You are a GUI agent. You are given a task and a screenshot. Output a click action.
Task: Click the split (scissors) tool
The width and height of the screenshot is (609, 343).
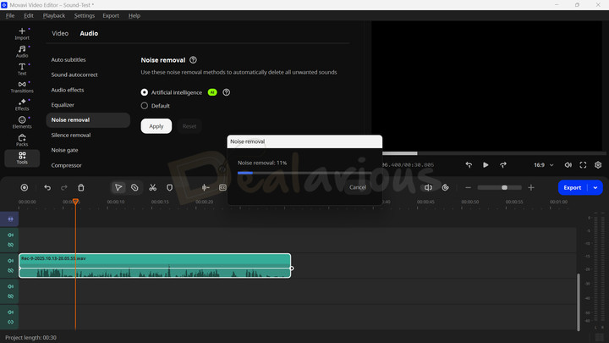tap(152, 187)
